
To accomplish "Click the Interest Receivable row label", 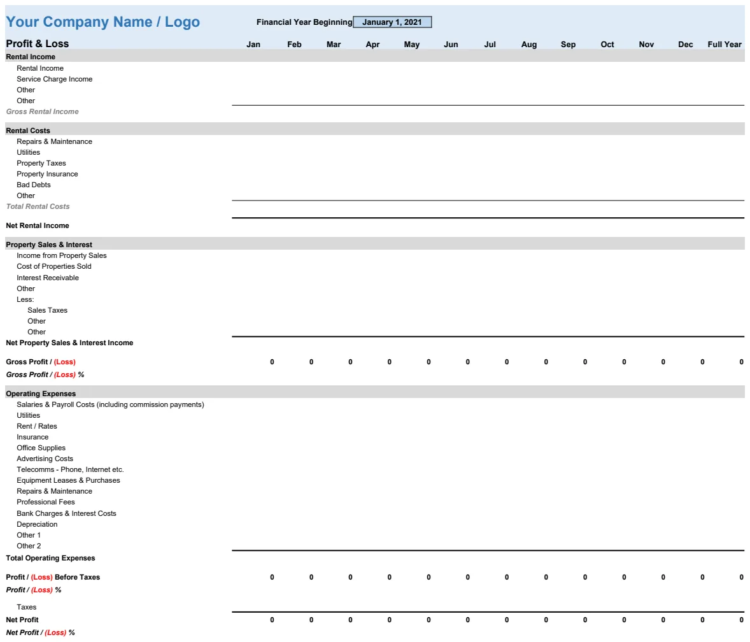I will (48, 278).
